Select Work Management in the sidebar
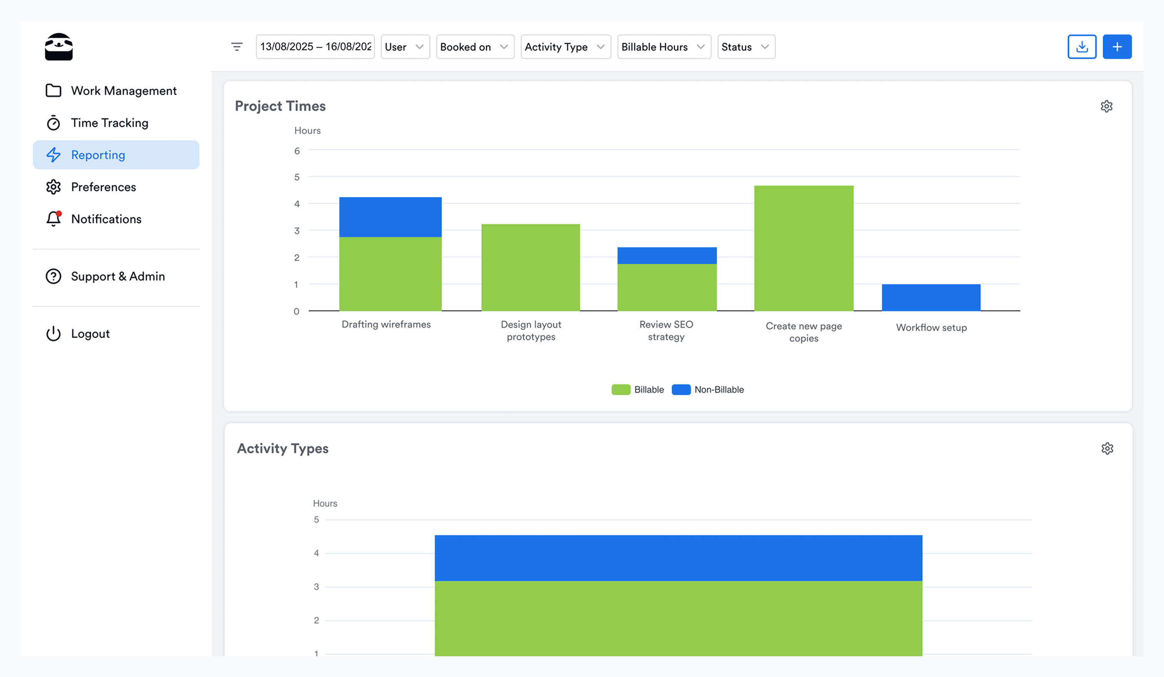1164x677 pixels. (124, 90)
